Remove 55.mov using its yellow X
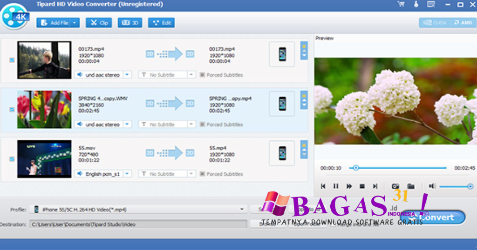The image size is (477, 250). [x=304, y=145]
